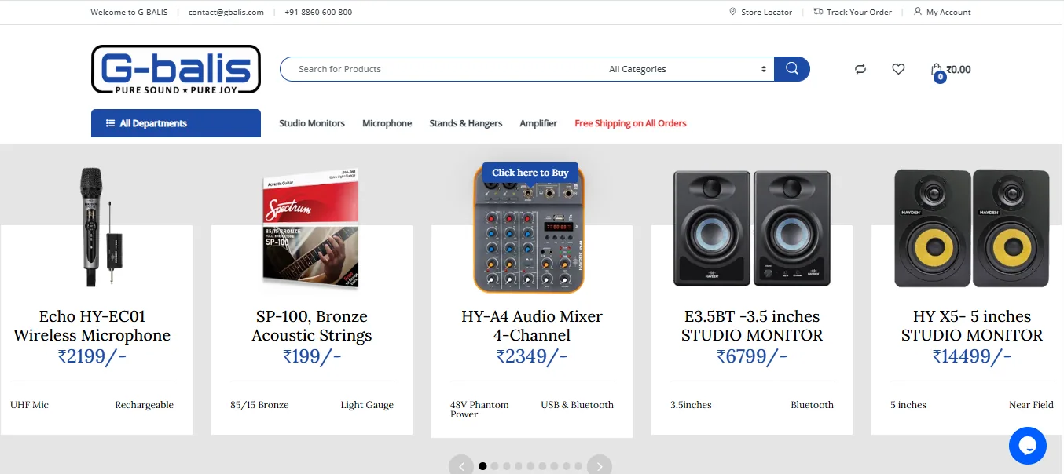Click the Echo HY-EC01 Wireless Microphone title

pos(92,326)
